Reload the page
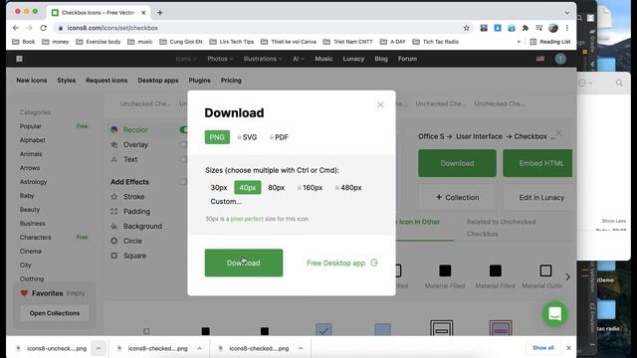Screen dimensions: 637x358 [x=44, y=28]
